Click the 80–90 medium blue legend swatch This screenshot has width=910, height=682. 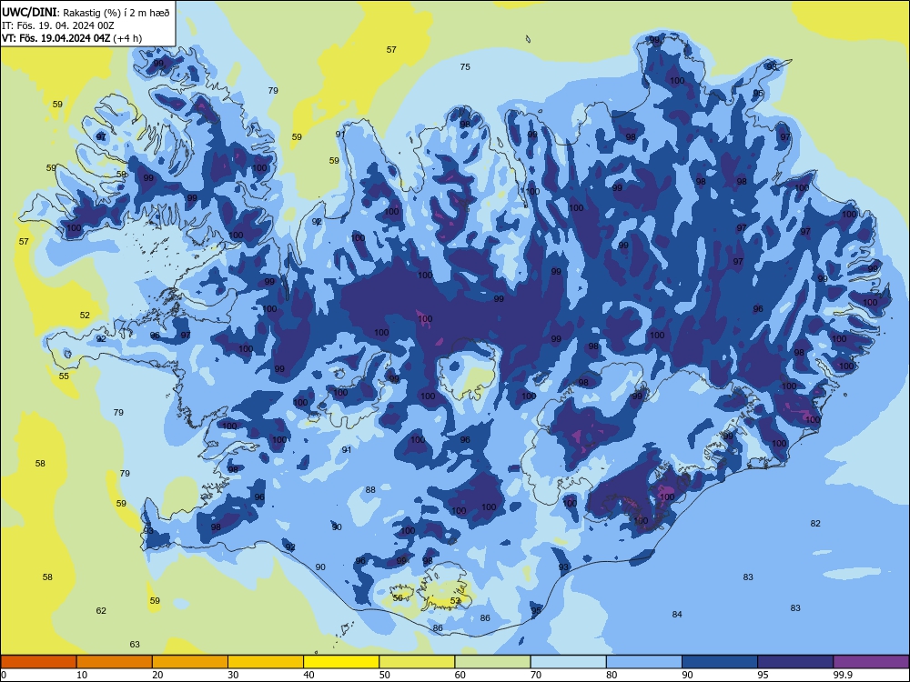coord(644,662)
